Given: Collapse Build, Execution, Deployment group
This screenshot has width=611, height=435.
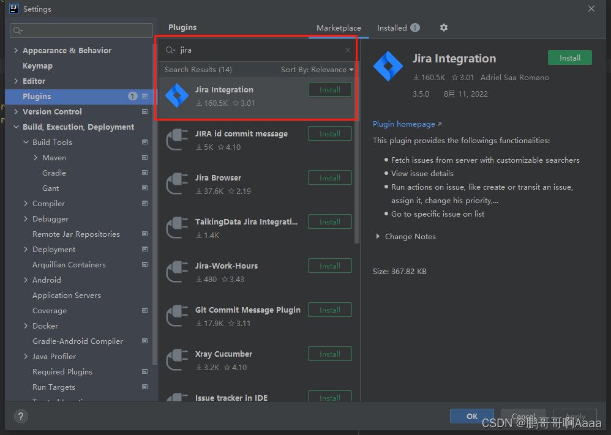Looking at the screenshot, I should [x=16, y=127].
